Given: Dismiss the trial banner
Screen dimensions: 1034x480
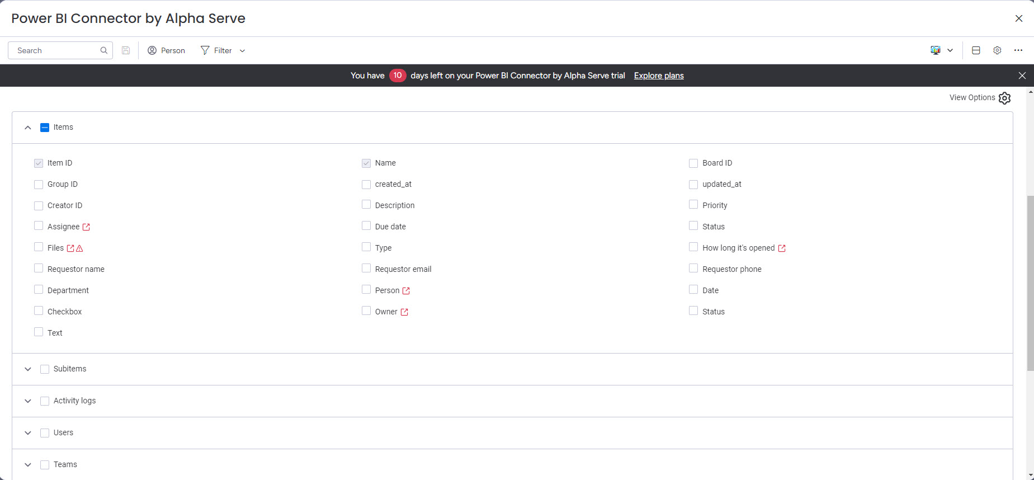Looking at the screenshot, I should coord(1022,76).
